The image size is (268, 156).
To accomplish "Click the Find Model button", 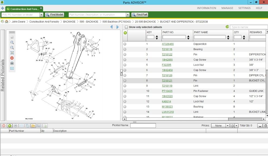I will pyautogui.click(x=54, y=15).
